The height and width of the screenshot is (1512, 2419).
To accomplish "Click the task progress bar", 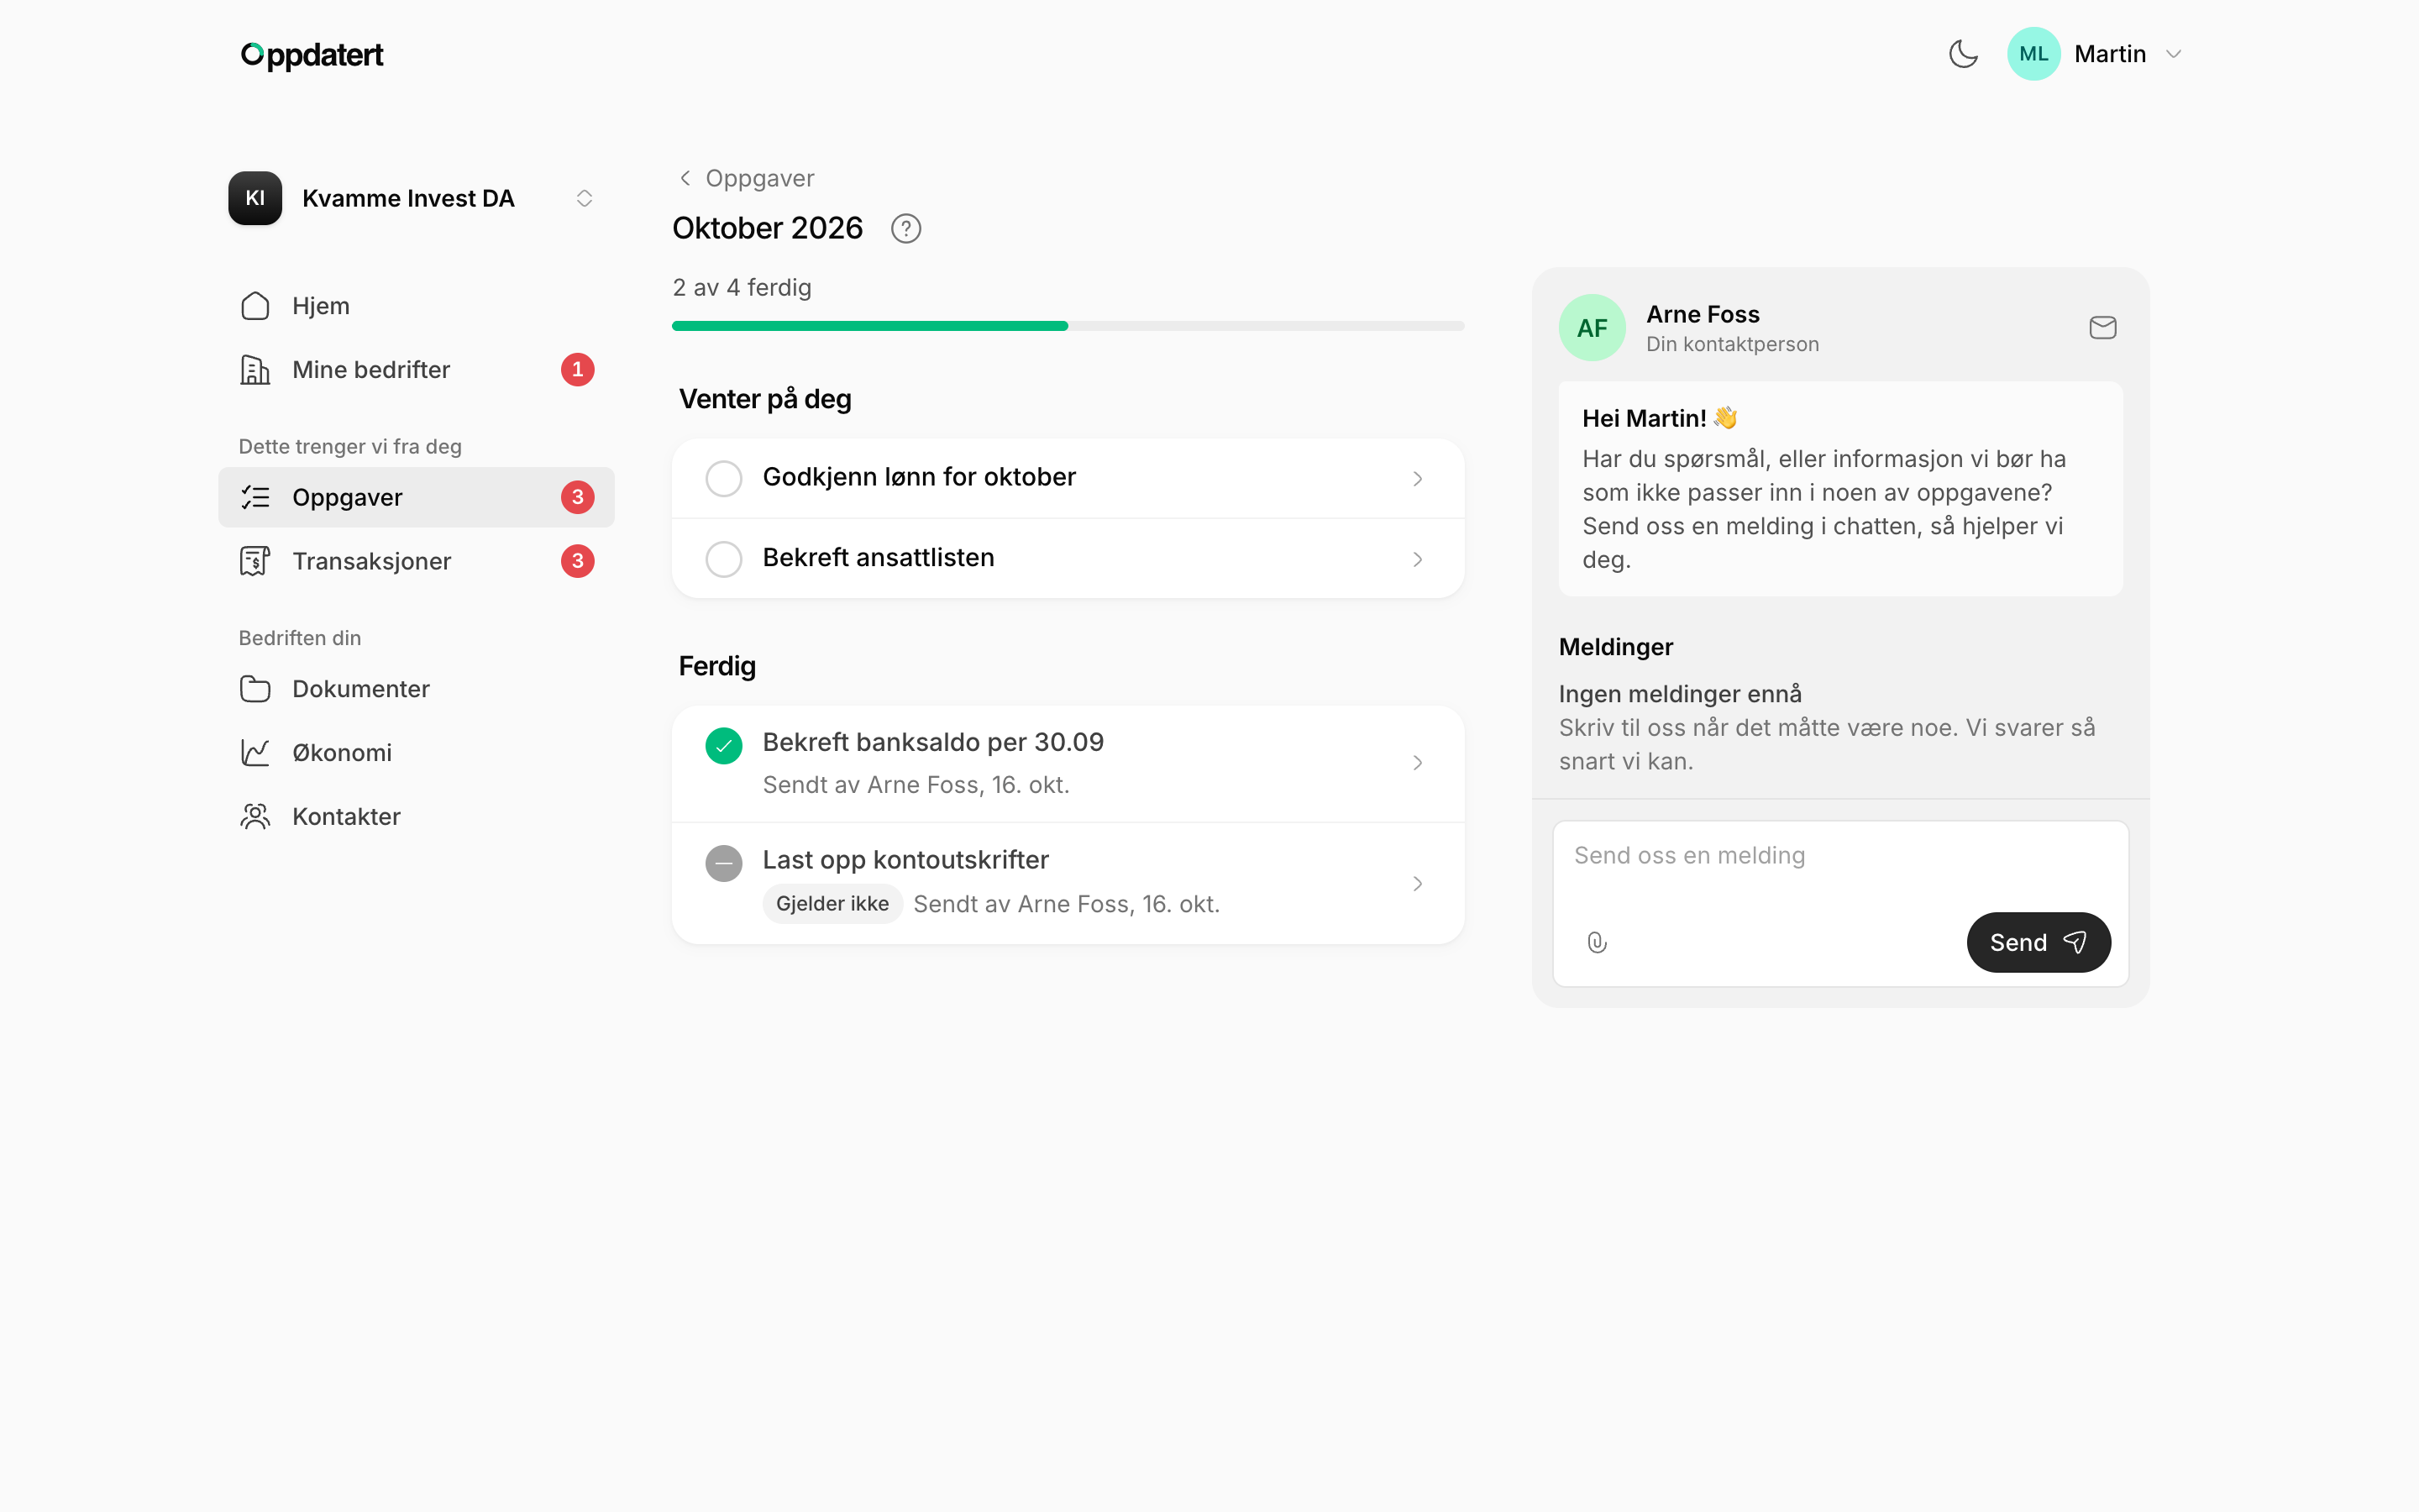I will tap(1068, 326).
